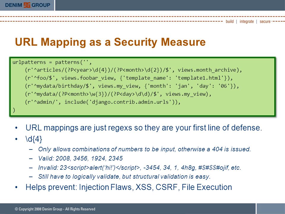Click the copyright notice '© Copyright 2008 Denim Group'
The width and height of the screenshot is (285, 214).
click(55, 209)
